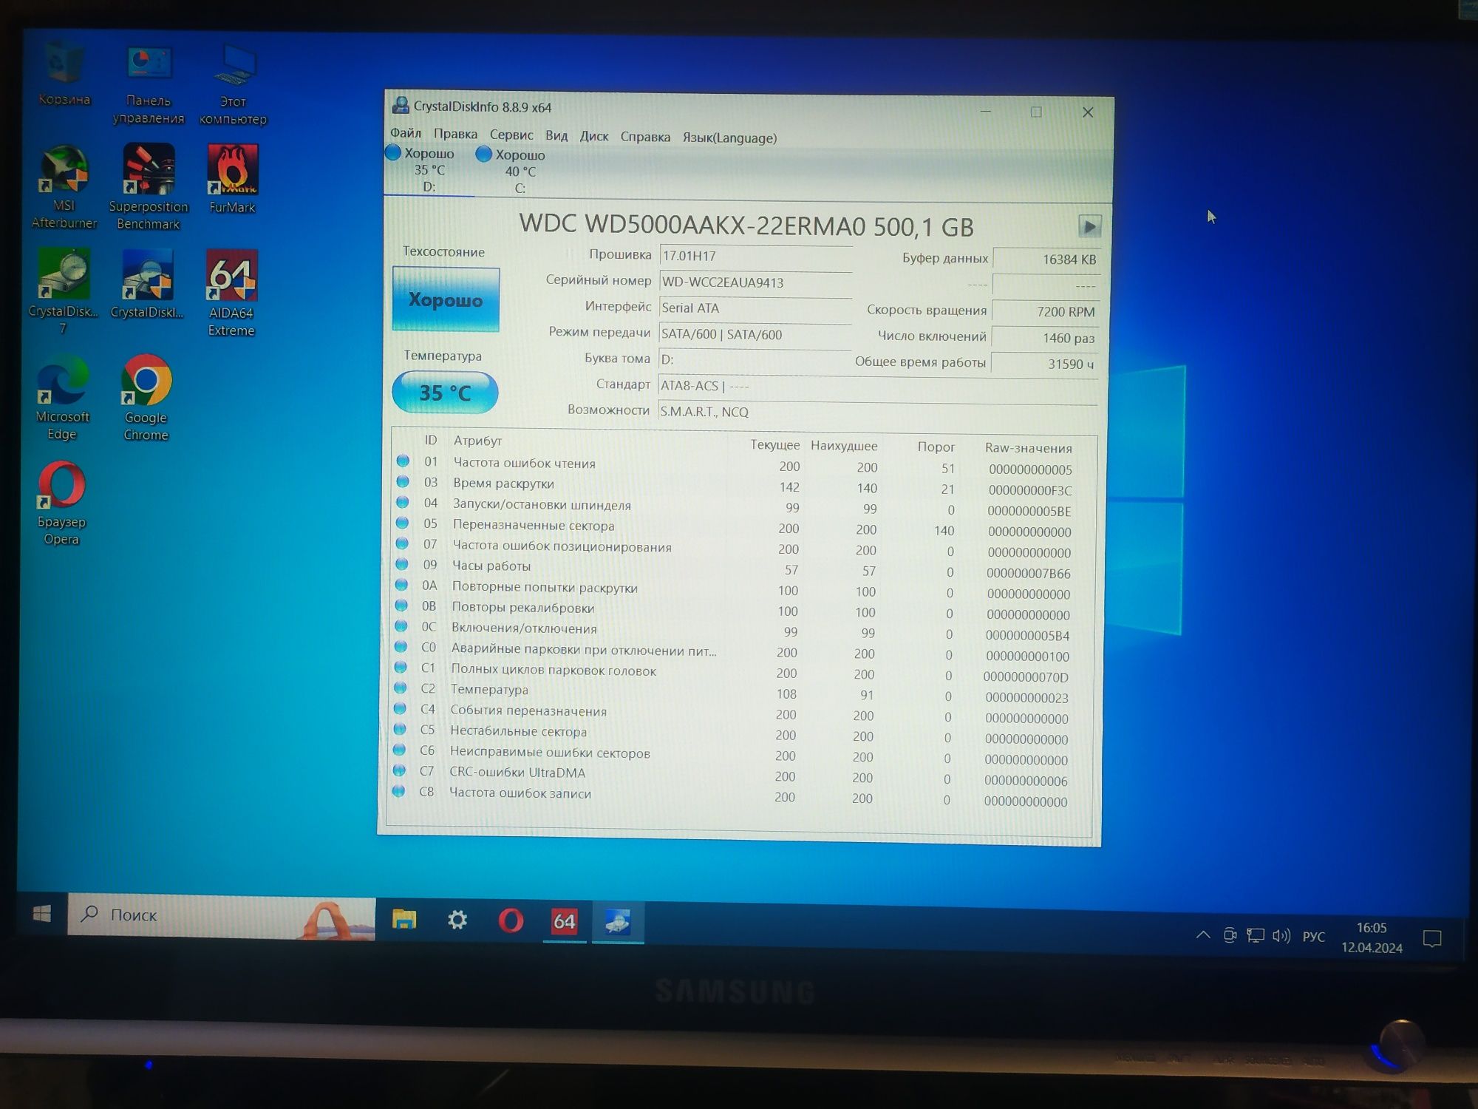
Task: Open the volume control in the tray
Action: 1281,936
